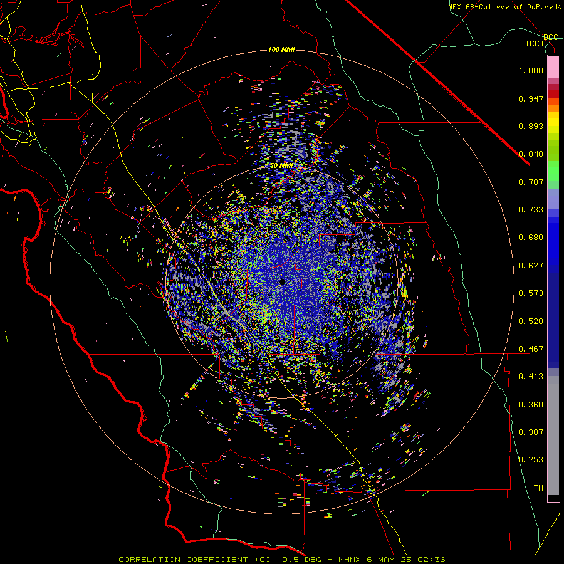Click the 02:36 timestamp in the footer
The image size is (564, 564).
coord(431,560)
